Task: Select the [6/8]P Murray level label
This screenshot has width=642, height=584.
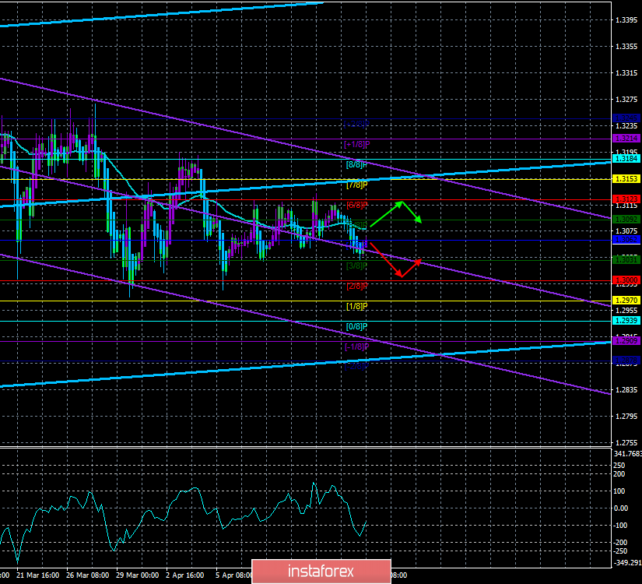Action: tap(357, 205)
